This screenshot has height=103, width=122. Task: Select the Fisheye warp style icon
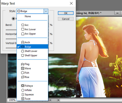click(23, 86)
